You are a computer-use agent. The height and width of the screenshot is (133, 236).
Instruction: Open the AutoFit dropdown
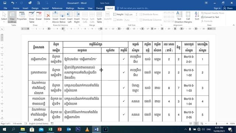[108, 17]
